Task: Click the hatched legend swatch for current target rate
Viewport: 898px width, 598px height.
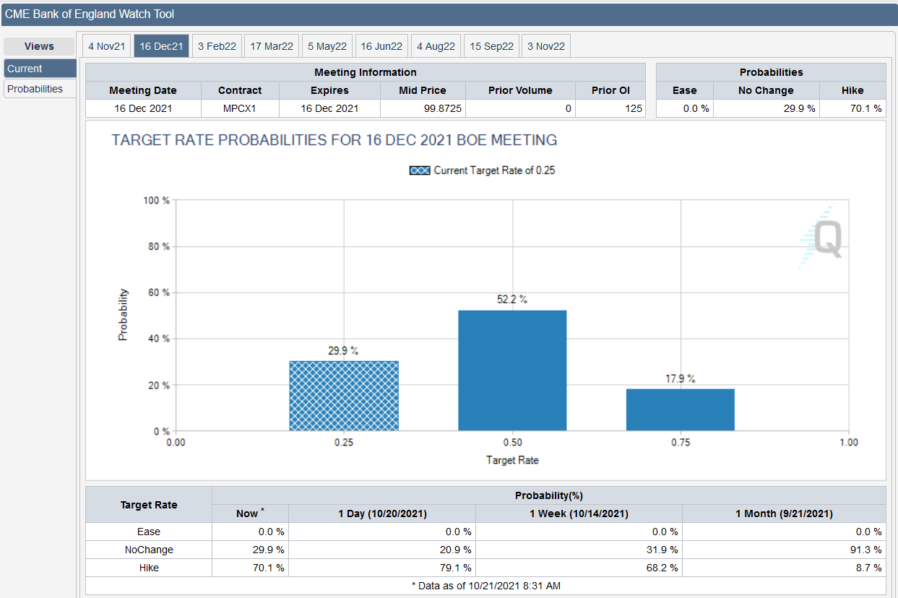Action: click(x=419, y=170)
